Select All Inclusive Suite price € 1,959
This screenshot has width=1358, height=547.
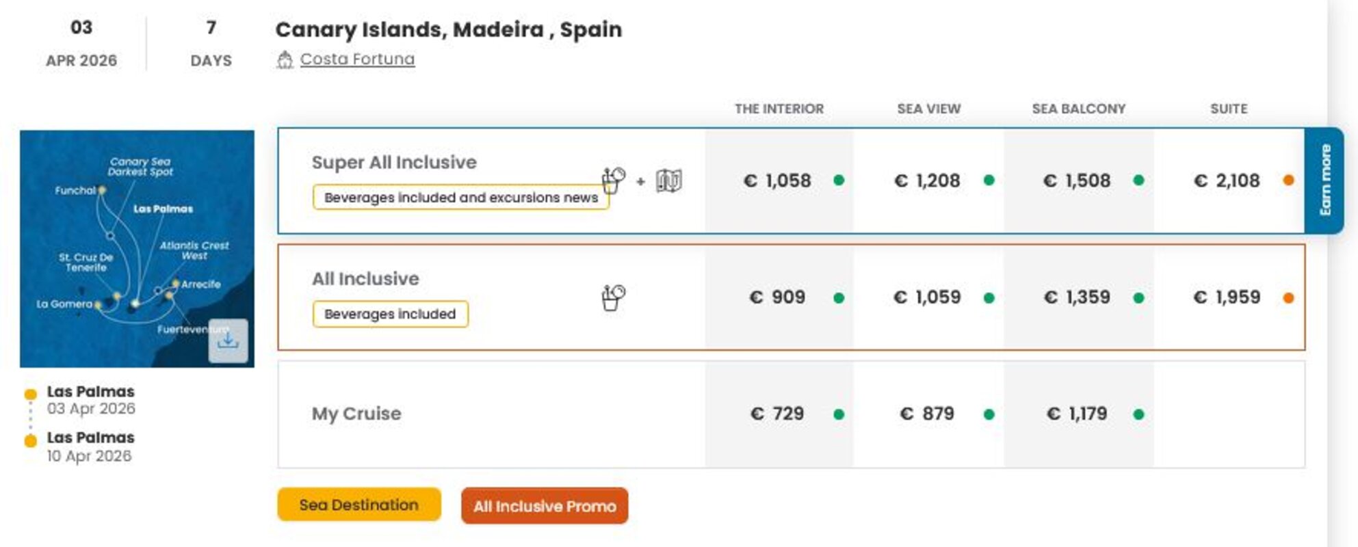click(x=1227, y=297)
